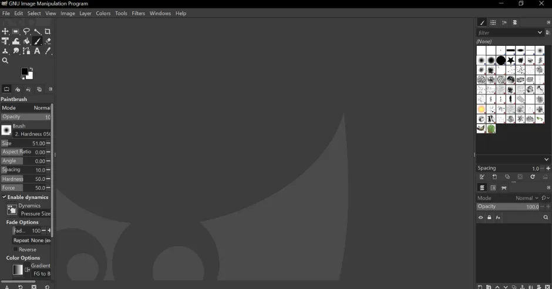Image resolution: width=552 pixels, height=289 pixels.
Task: Click the Pressure Size dynamics field
Action: [x=35, y=214]
